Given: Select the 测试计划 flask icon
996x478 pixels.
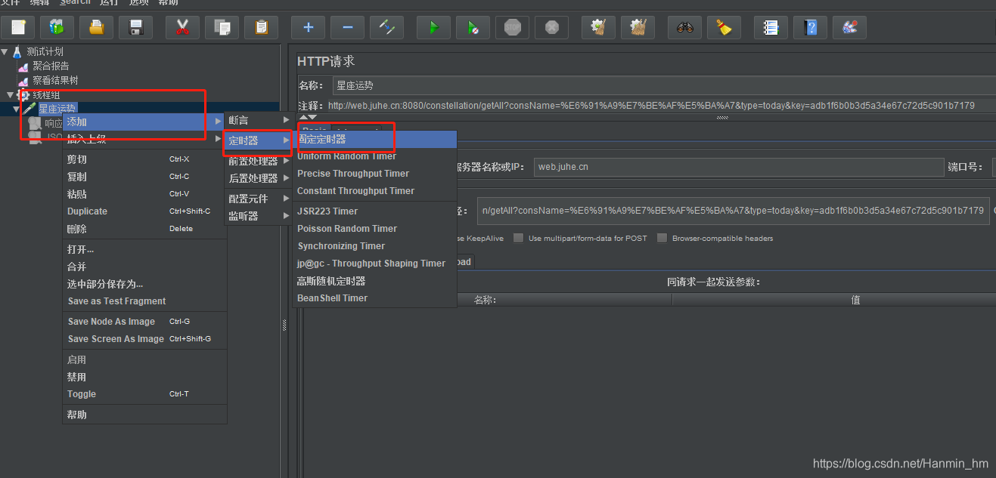Looking at the screenshot, I should click(x=17, y=51).
